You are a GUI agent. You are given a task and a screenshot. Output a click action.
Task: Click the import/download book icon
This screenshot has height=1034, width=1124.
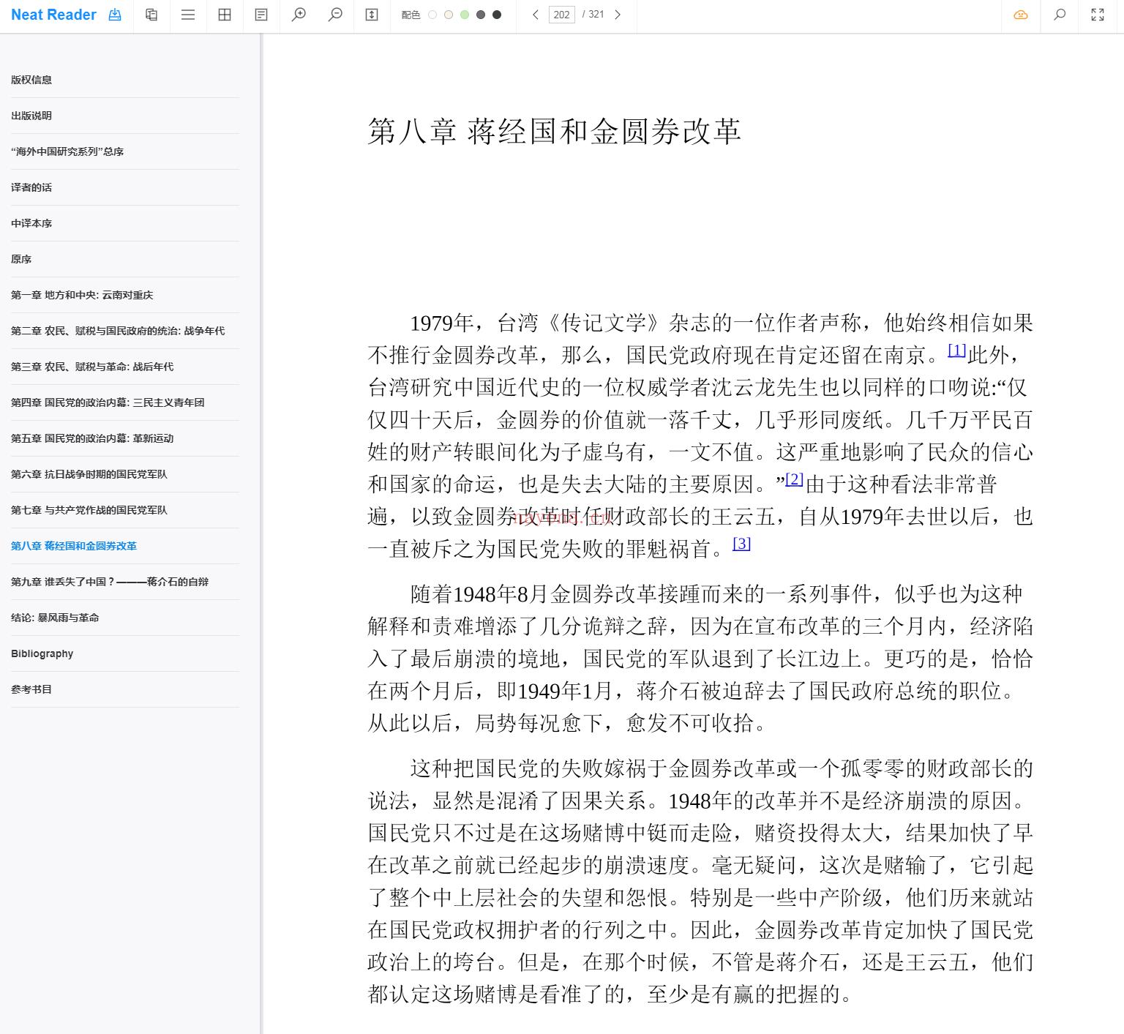[115, 15]
